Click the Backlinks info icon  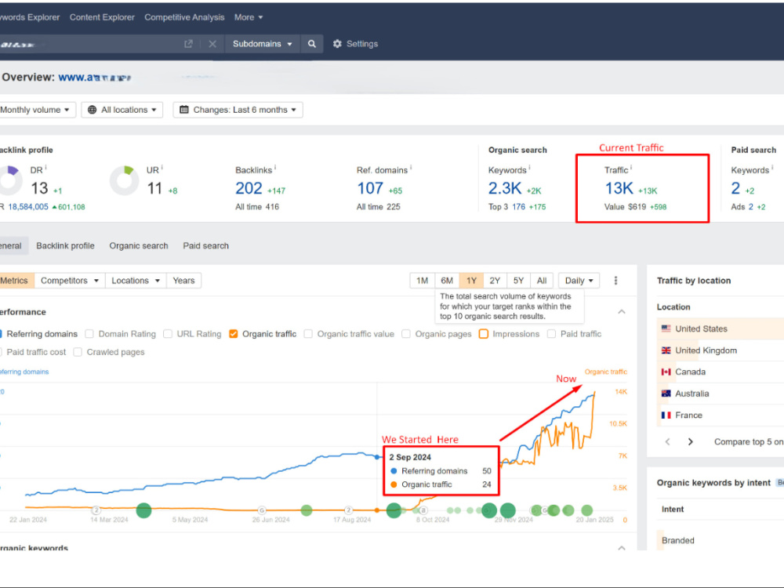click(275, 168)
